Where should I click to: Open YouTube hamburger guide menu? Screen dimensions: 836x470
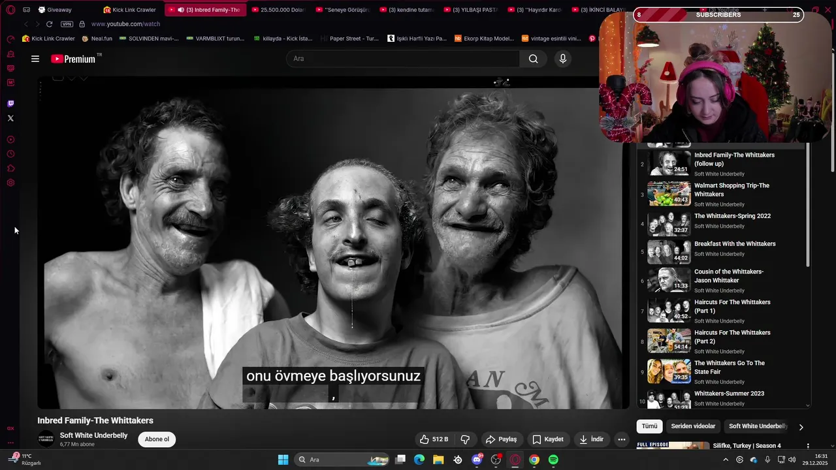pos(35,59)
